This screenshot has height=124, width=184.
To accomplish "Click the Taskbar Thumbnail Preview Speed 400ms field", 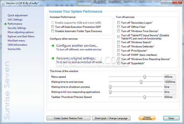I will coord(170,97).
